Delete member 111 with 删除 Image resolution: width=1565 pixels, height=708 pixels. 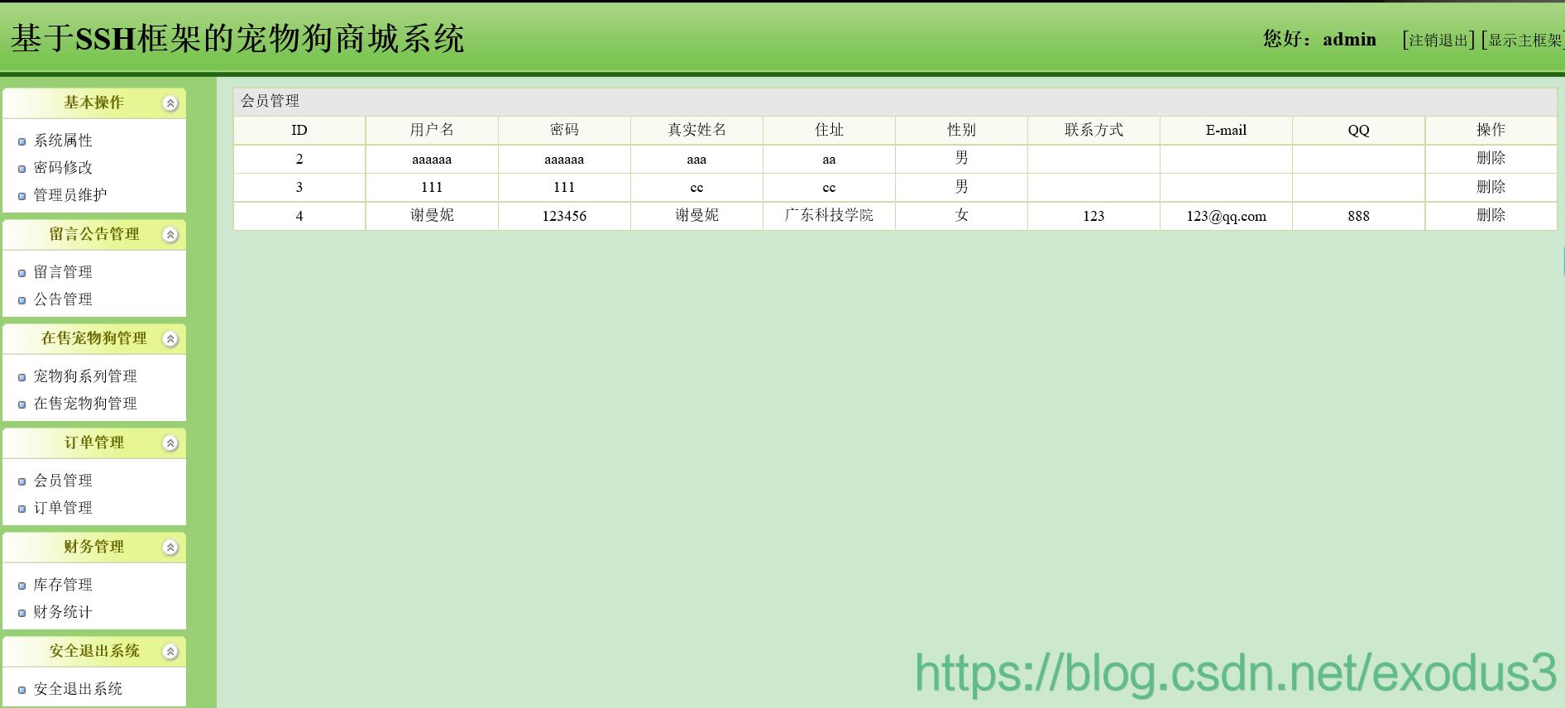coord(1491,187)
